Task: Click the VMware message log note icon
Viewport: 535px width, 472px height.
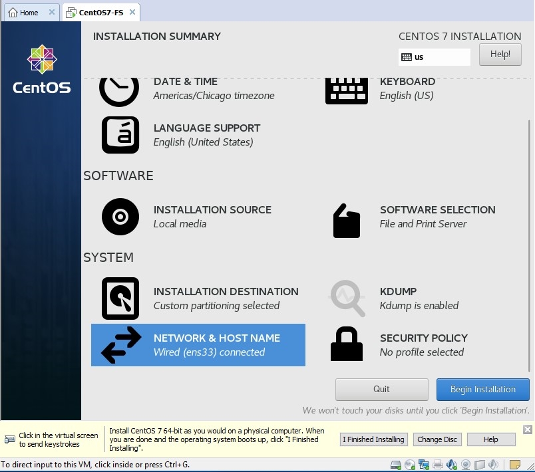Action: point(515,465)
